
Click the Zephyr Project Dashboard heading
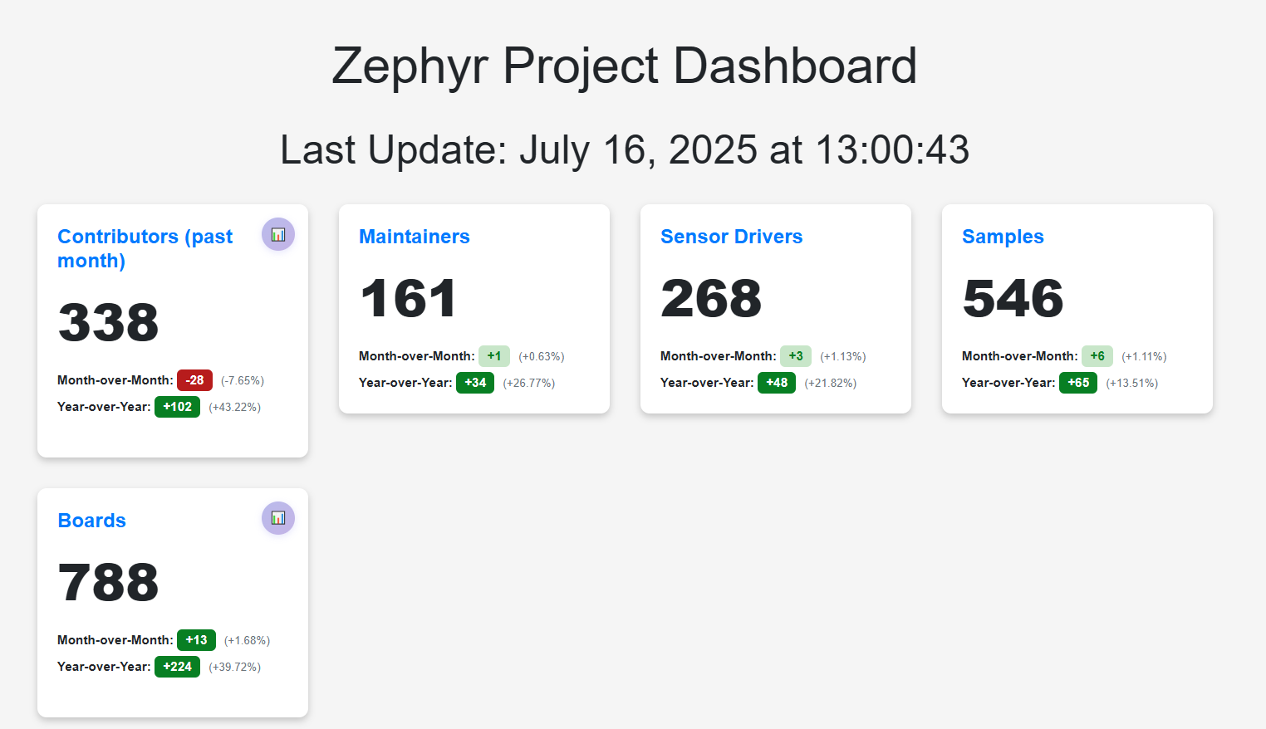(x=625, y=66)
